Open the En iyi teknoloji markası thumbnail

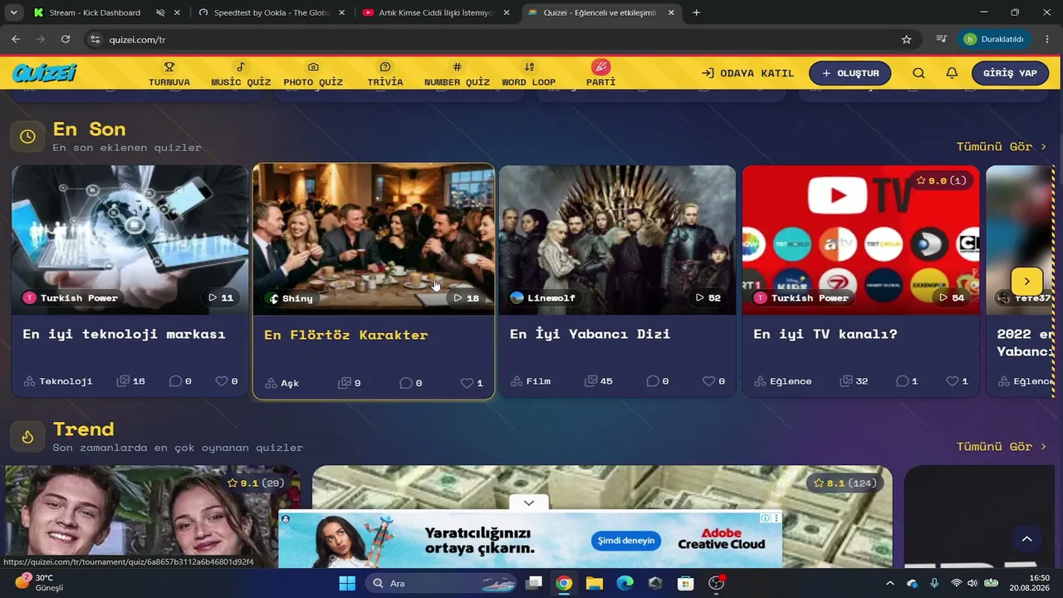(130, 240)
